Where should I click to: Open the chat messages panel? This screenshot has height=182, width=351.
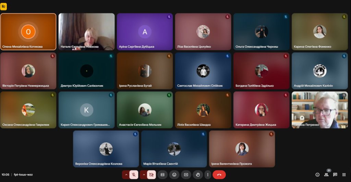pos(335,174)
